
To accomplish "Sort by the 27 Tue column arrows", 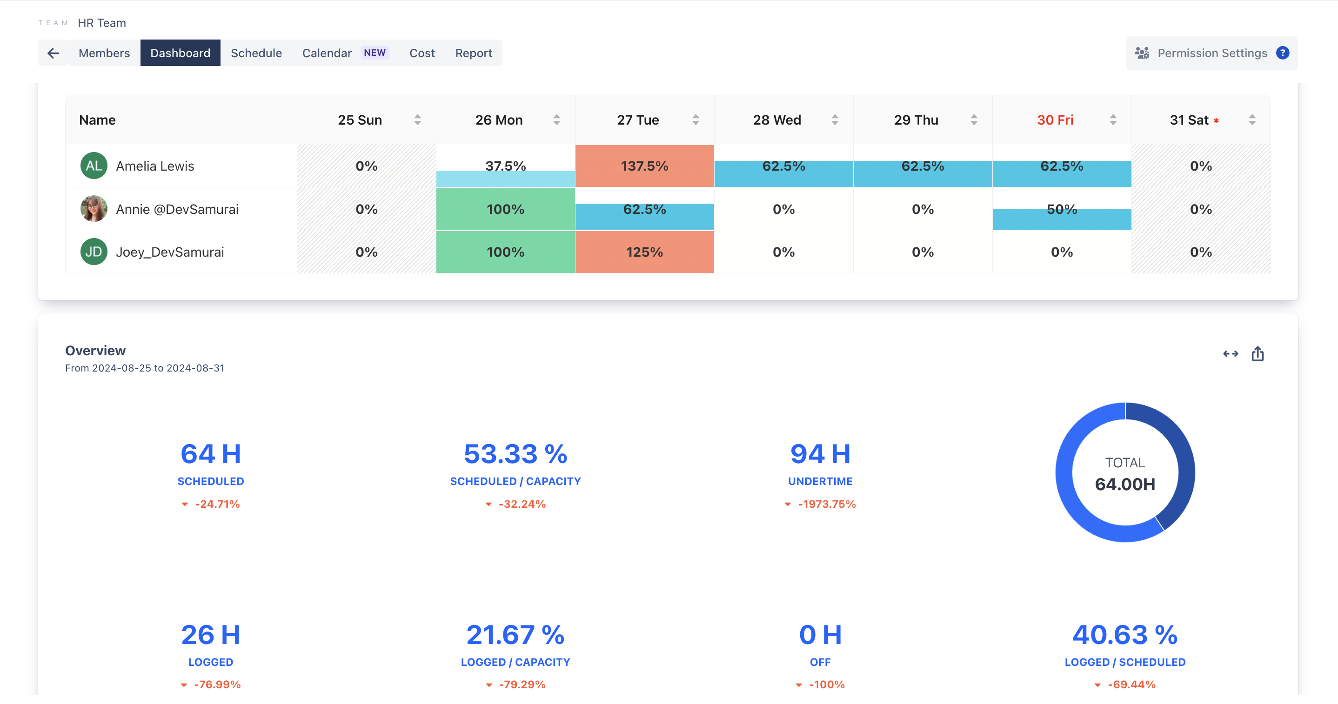I will (696, 120).
